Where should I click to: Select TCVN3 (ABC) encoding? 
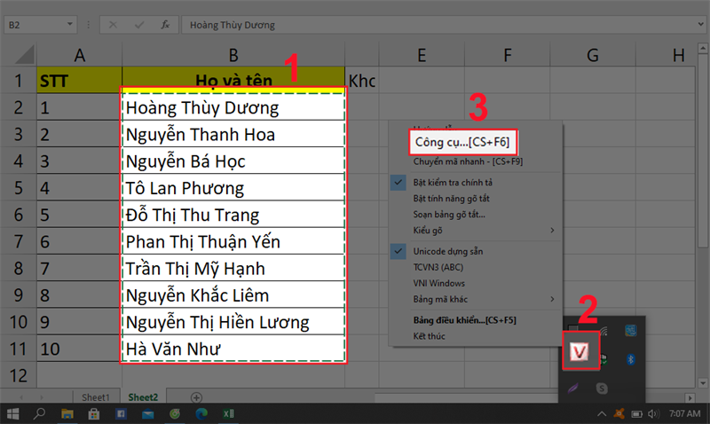point(438,267)
